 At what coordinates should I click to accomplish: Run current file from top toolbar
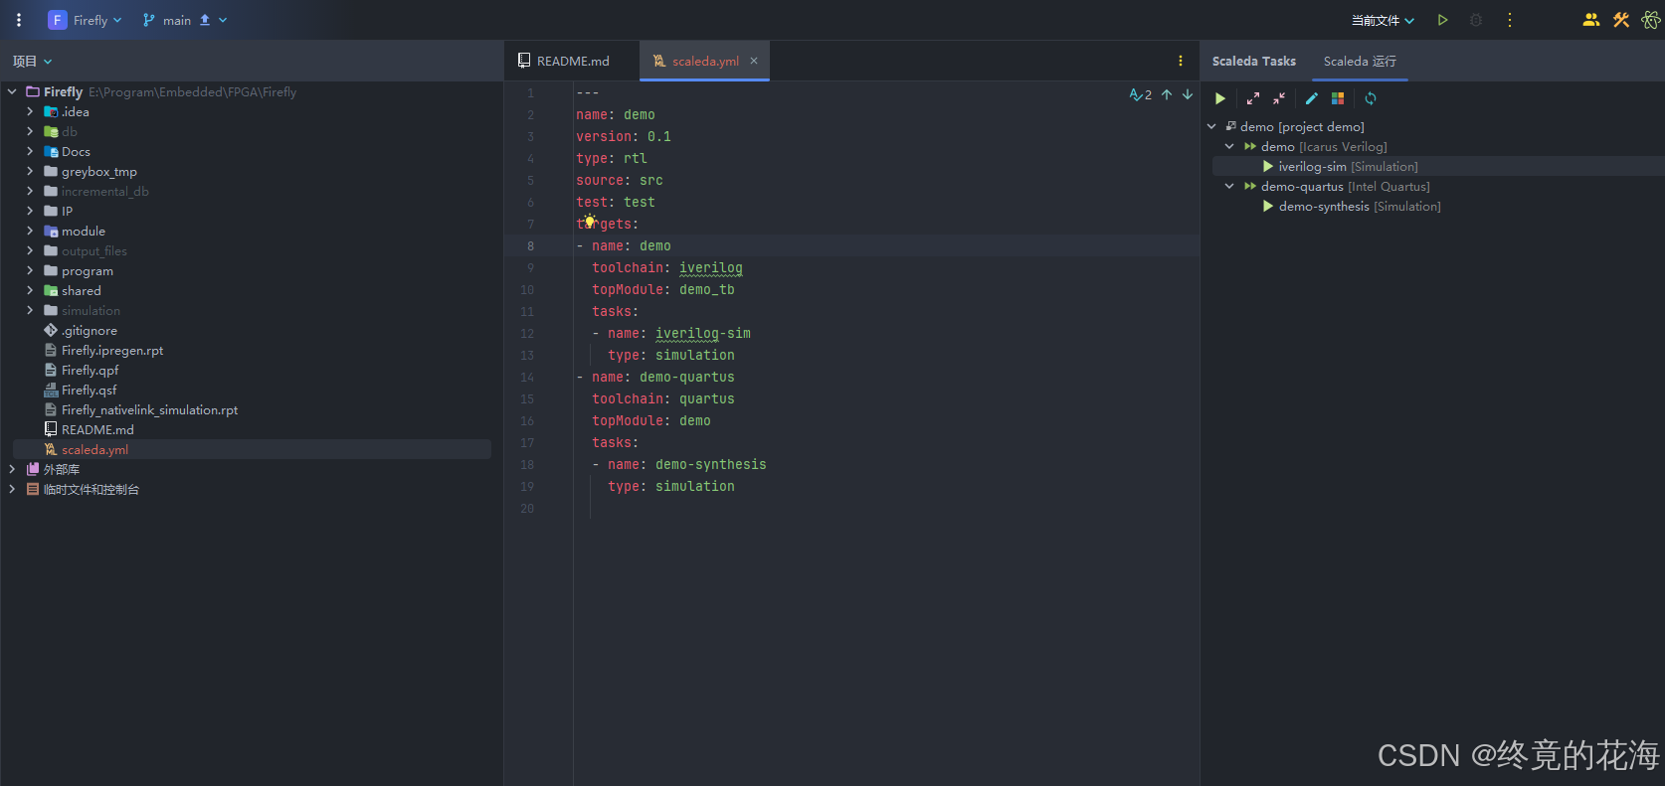(x=1443, y=20)
